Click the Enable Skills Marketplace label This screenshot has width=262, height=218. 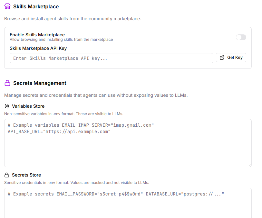point(37,35)
